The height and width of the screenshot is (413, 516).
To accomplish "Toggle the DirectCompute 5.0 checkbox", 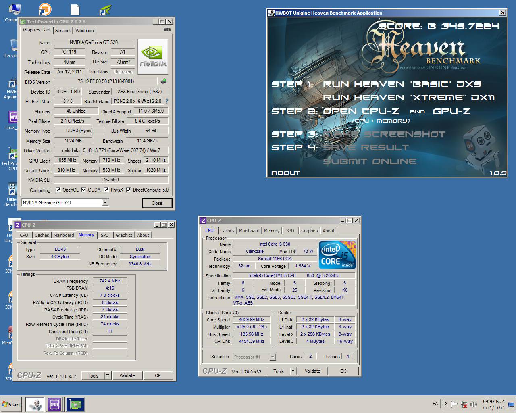I will coord(128,190).
